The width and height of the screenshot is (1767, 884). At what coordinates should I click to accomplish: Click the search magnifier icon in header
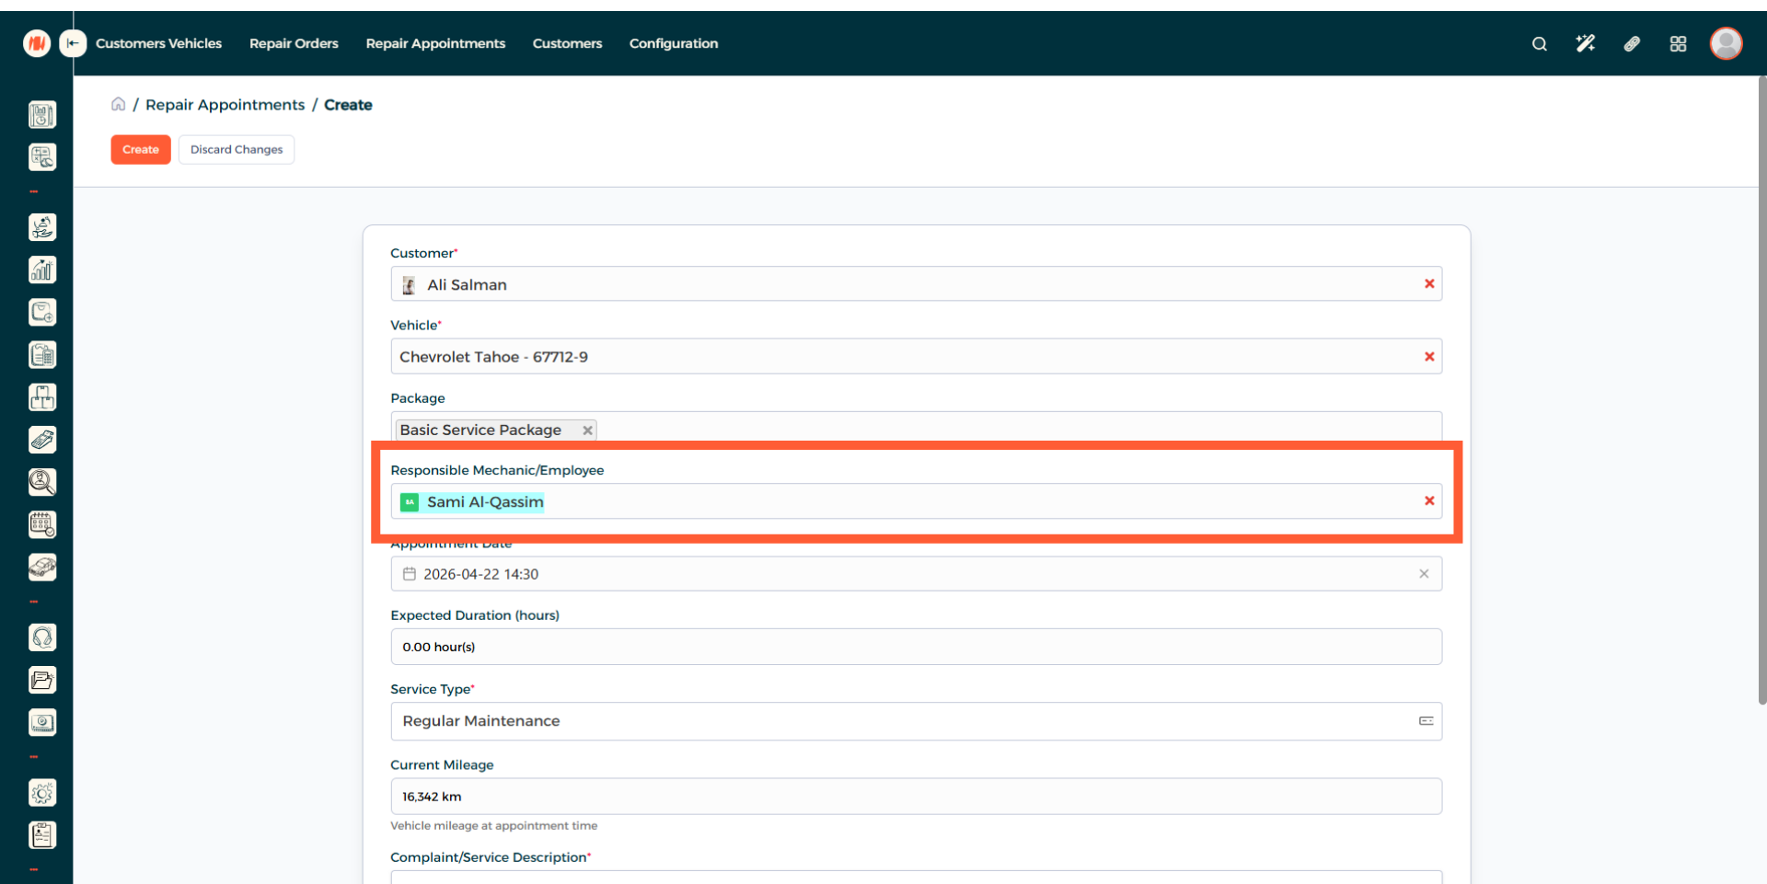point(1539,44)
